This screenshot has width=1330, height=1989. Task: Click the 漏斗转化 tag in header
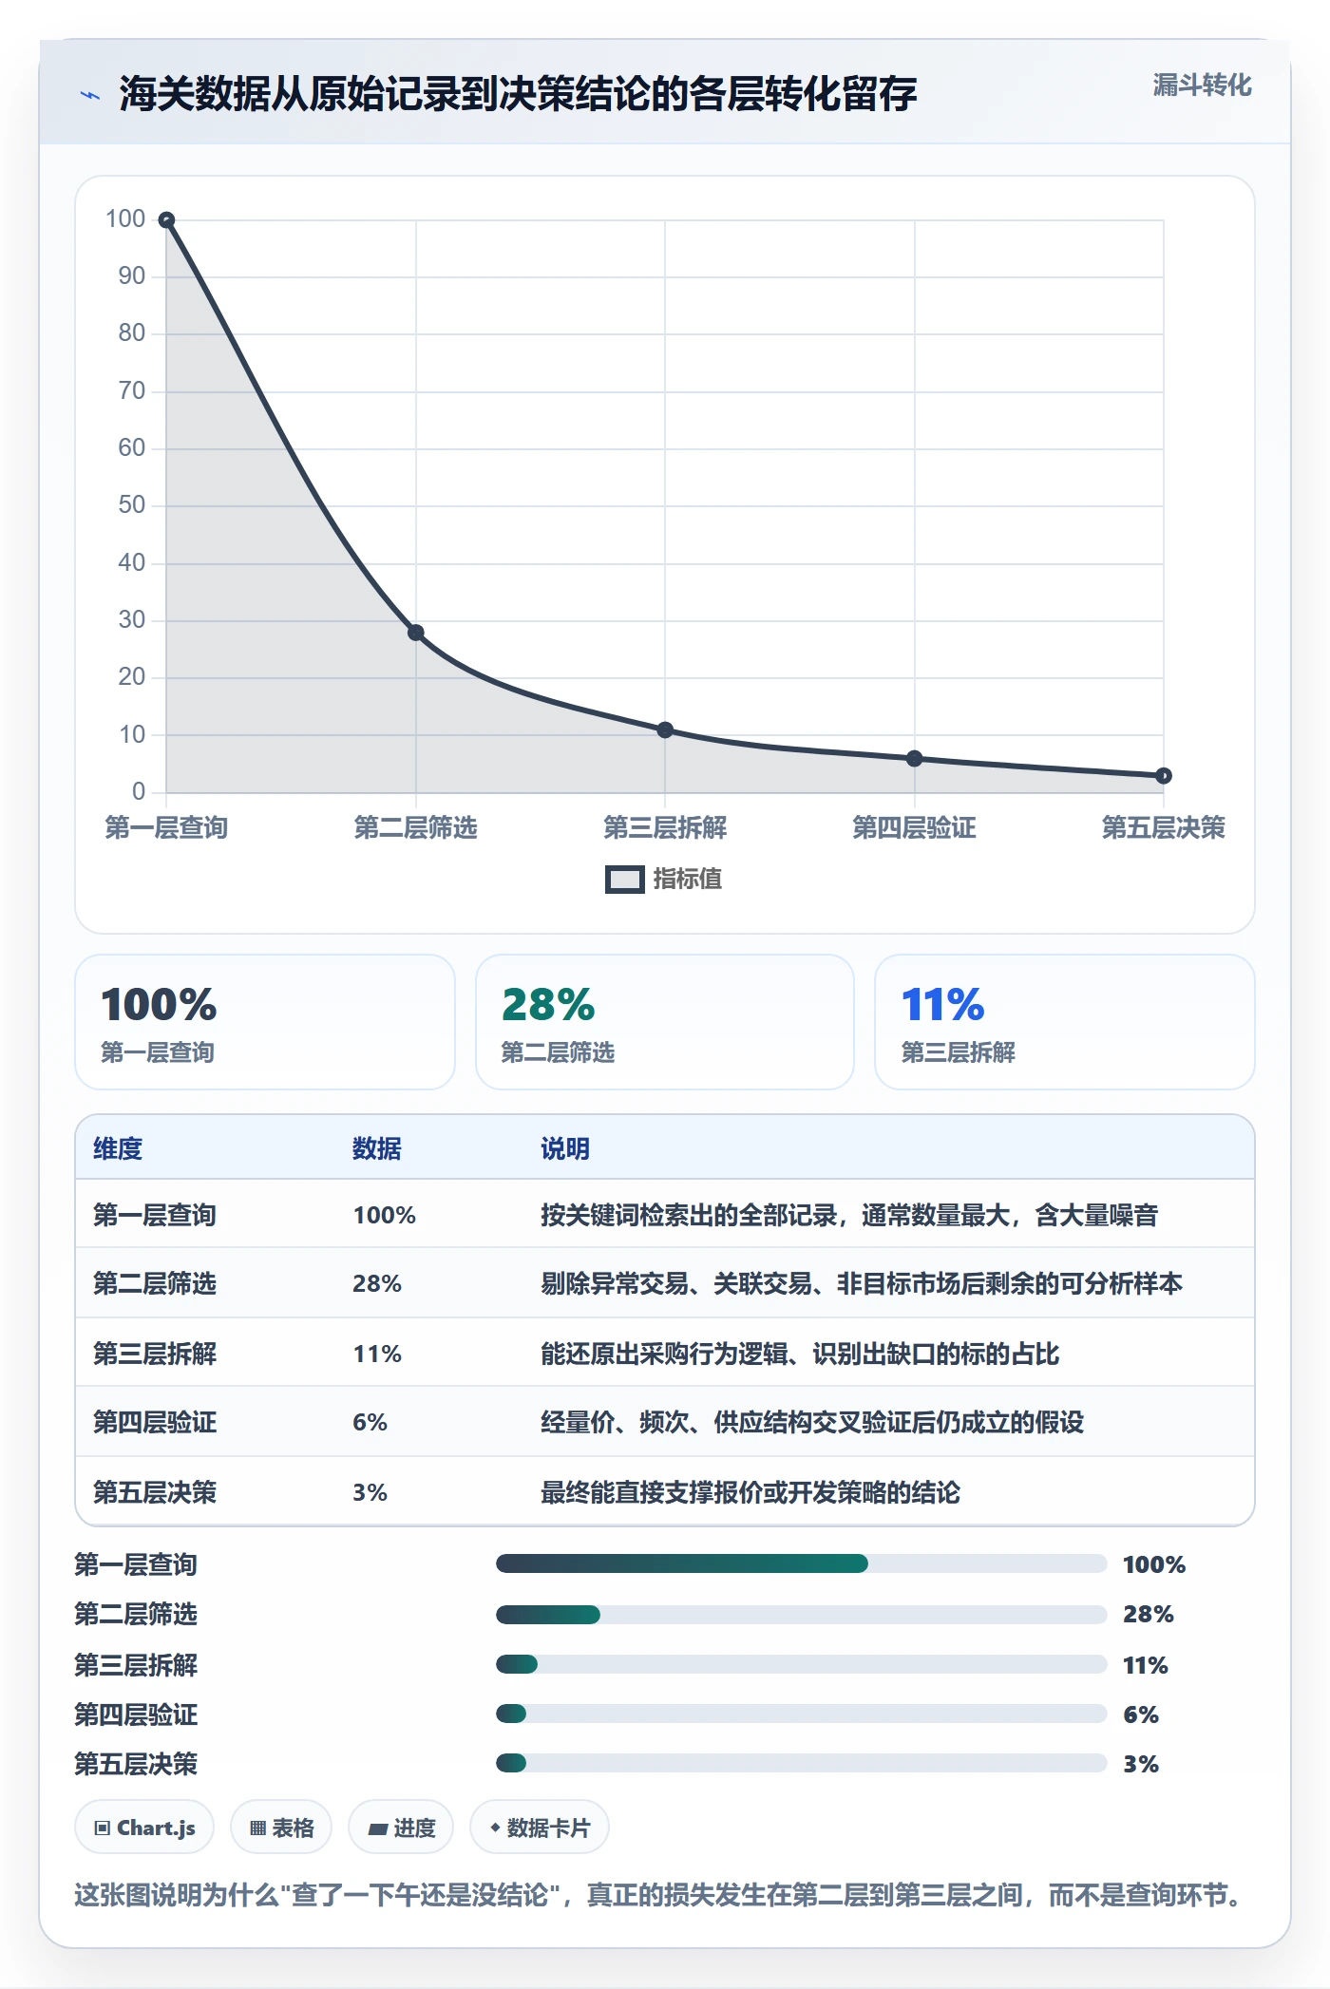pos(1202,85)
